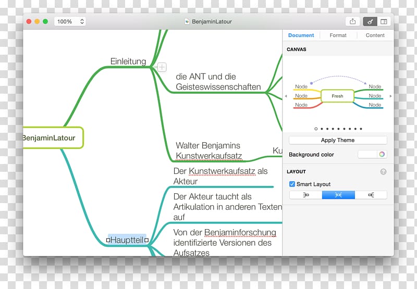Select the BenjaminLatour root node
Viewport: 417px width, 289px height.
53,137
